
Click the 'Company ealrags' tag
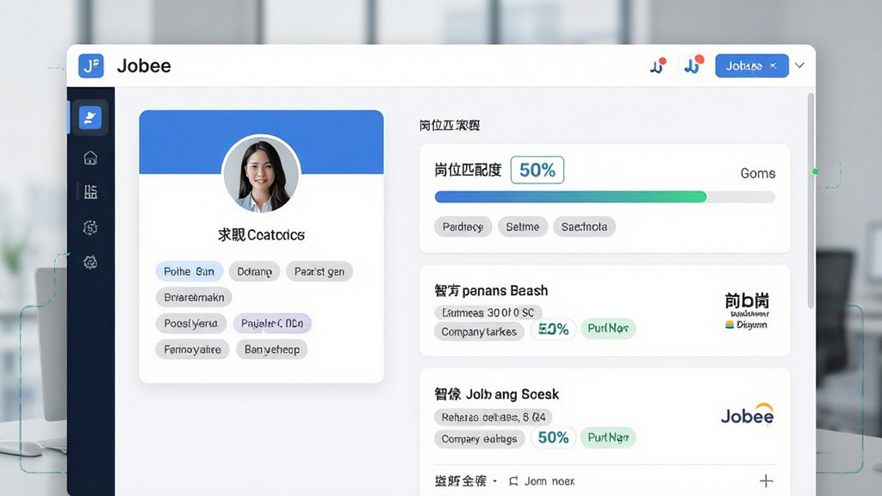coord(479,438)
